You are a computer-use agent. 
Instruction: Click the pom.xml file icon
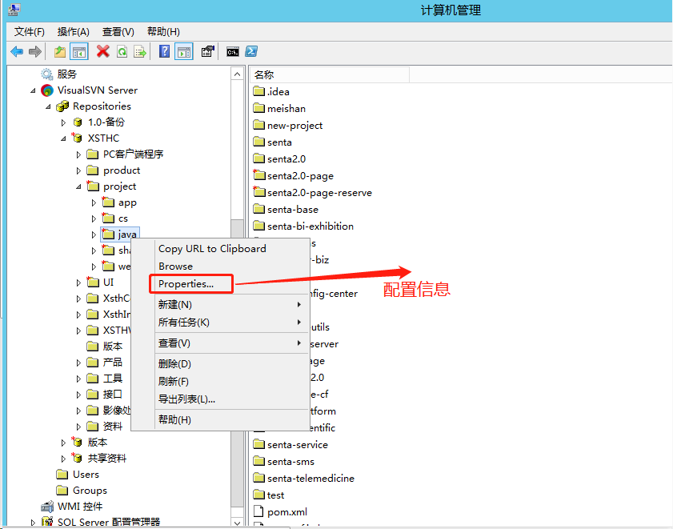pos(258,511)
